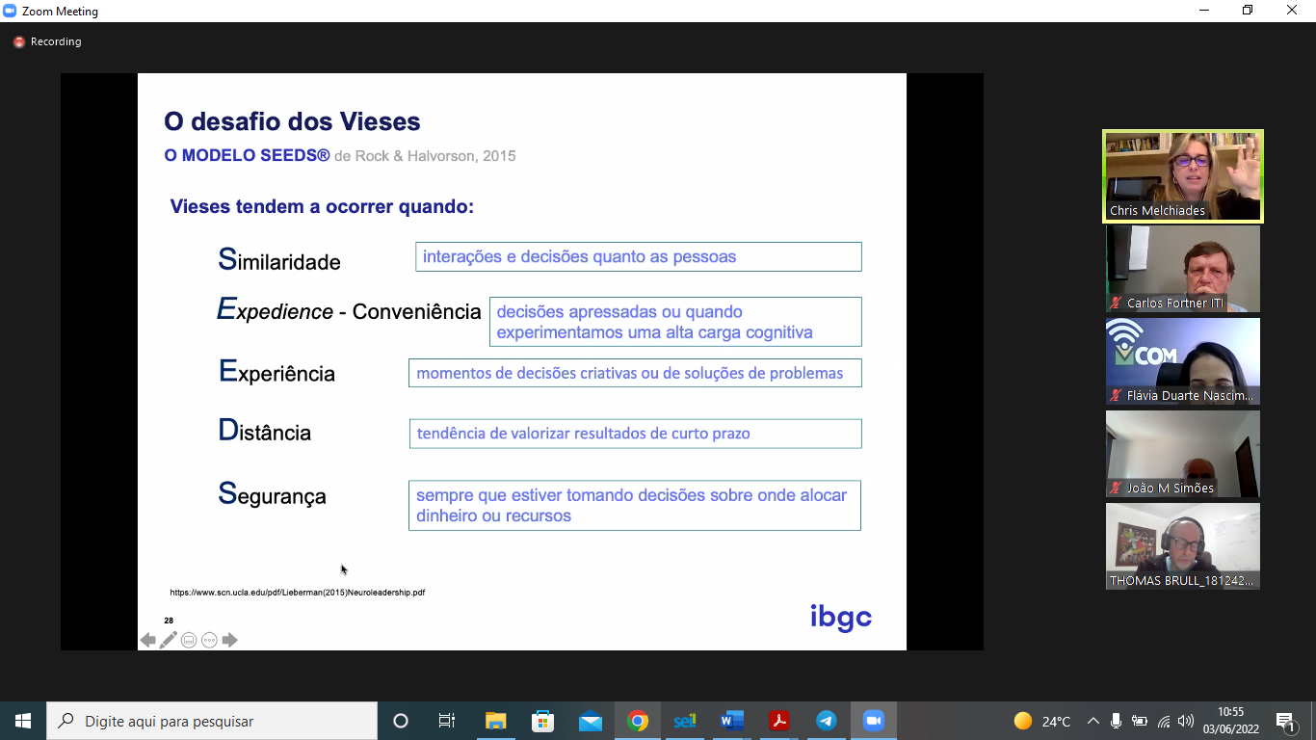Select the pen annotation tool in slideshow controls
Image resolution: width=1316 pixels, height=740 pixels.
(167, 639)
